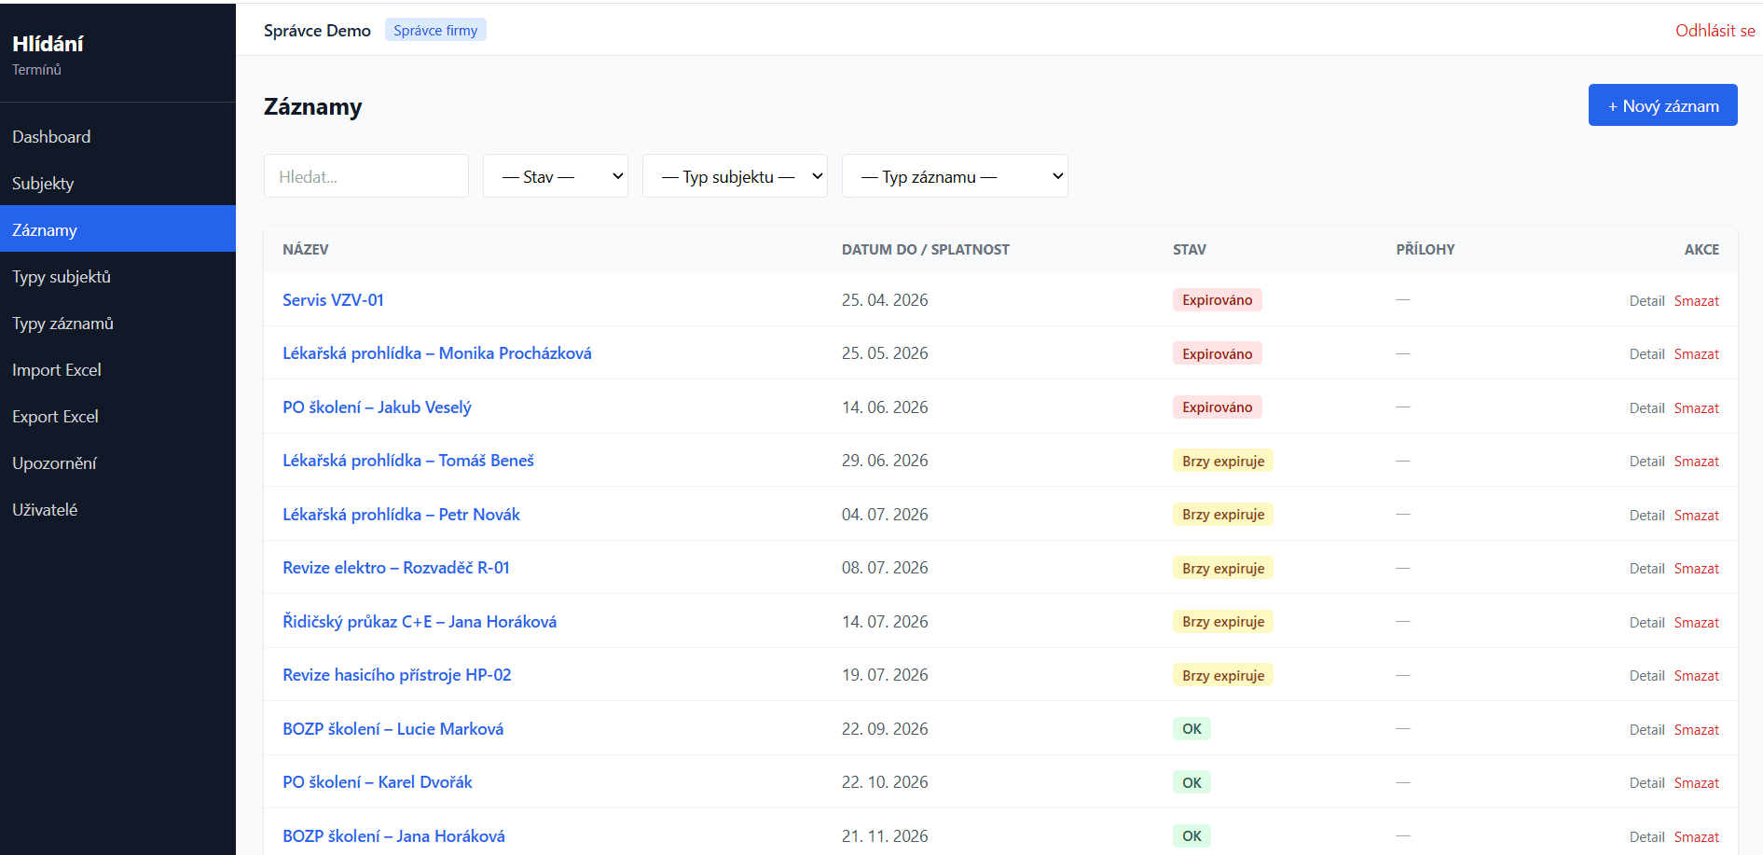The height and width of the screenshot is (855, 1763).
Task: Select Záznamy in the sidebar
Action: click(x=117, y=229)
